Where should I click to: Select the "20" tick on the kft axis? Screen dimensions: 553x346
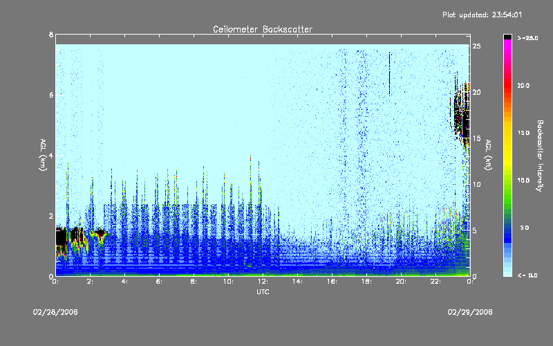(x=477, y=92)
